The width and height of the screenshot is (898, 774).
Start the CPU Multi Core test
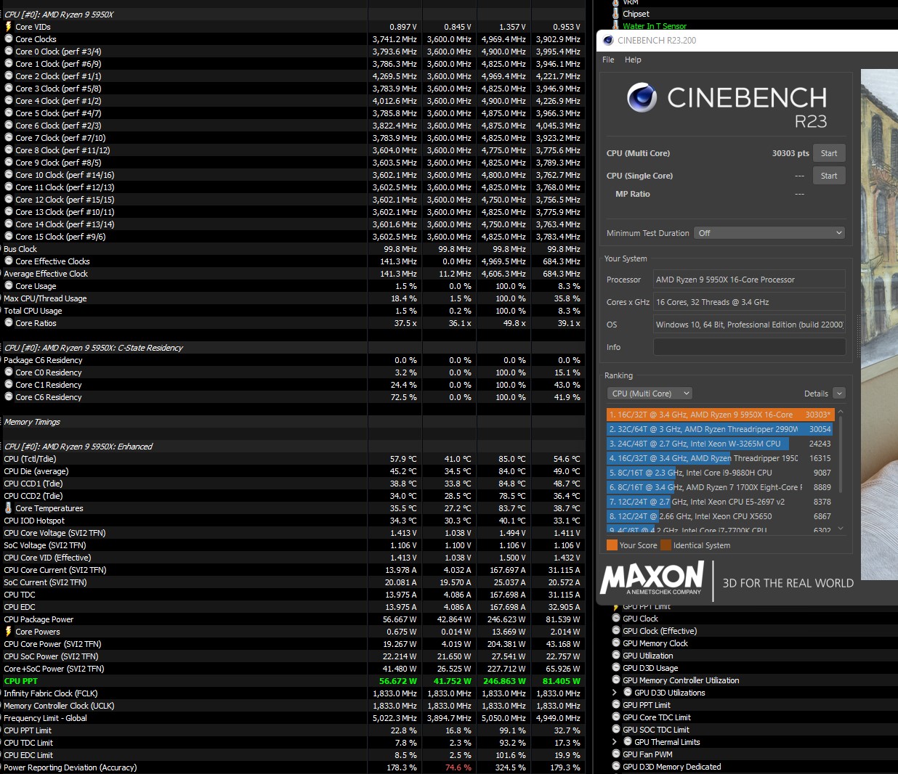(829, 153)
